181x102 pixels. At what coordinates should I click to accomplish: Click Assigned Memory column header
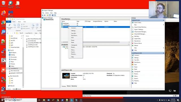pyautogui.click(x=98, y=22)
